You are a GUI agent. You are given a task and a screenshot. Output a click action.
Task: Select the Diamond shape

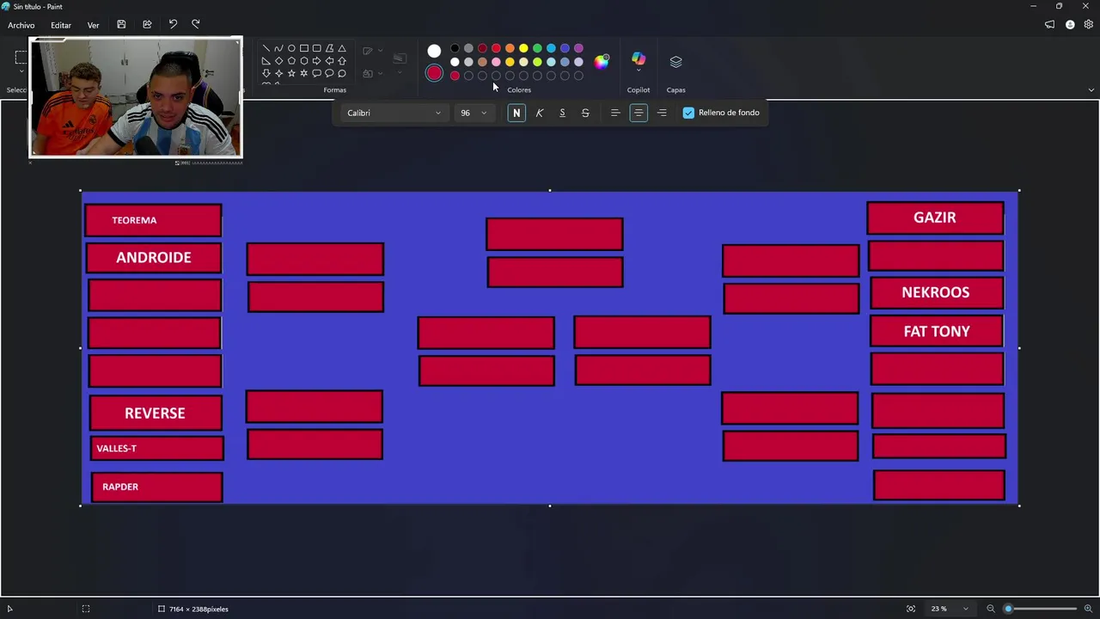click(x=278, y=61)
